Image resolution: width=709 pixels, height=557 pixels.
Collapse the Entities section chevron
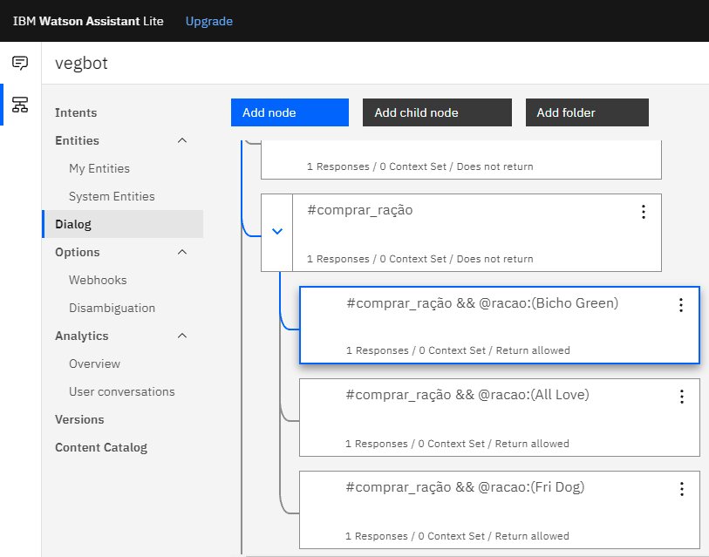tap(181, 140)
